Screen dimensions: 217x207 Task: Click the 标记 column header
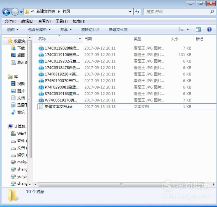pos(199,39)
